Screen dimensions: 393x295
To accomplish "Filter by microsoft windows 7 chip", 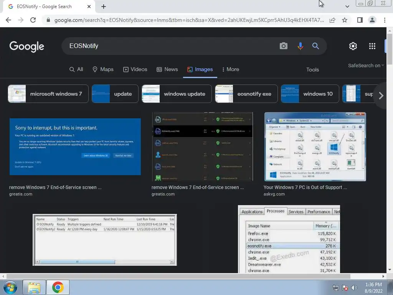I will coord(48,94).
